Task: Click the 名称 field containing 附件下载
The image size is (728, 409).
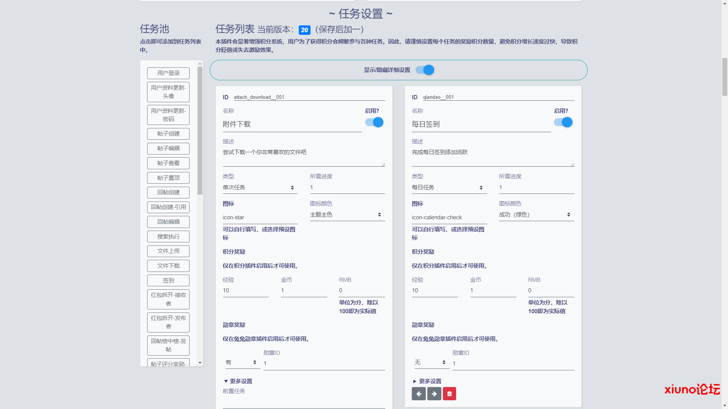Action: (292, 124)
